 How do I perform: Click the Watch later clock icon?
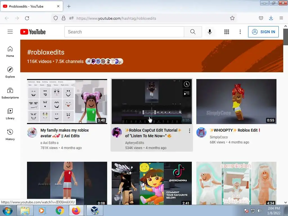[x=187, y=84]
